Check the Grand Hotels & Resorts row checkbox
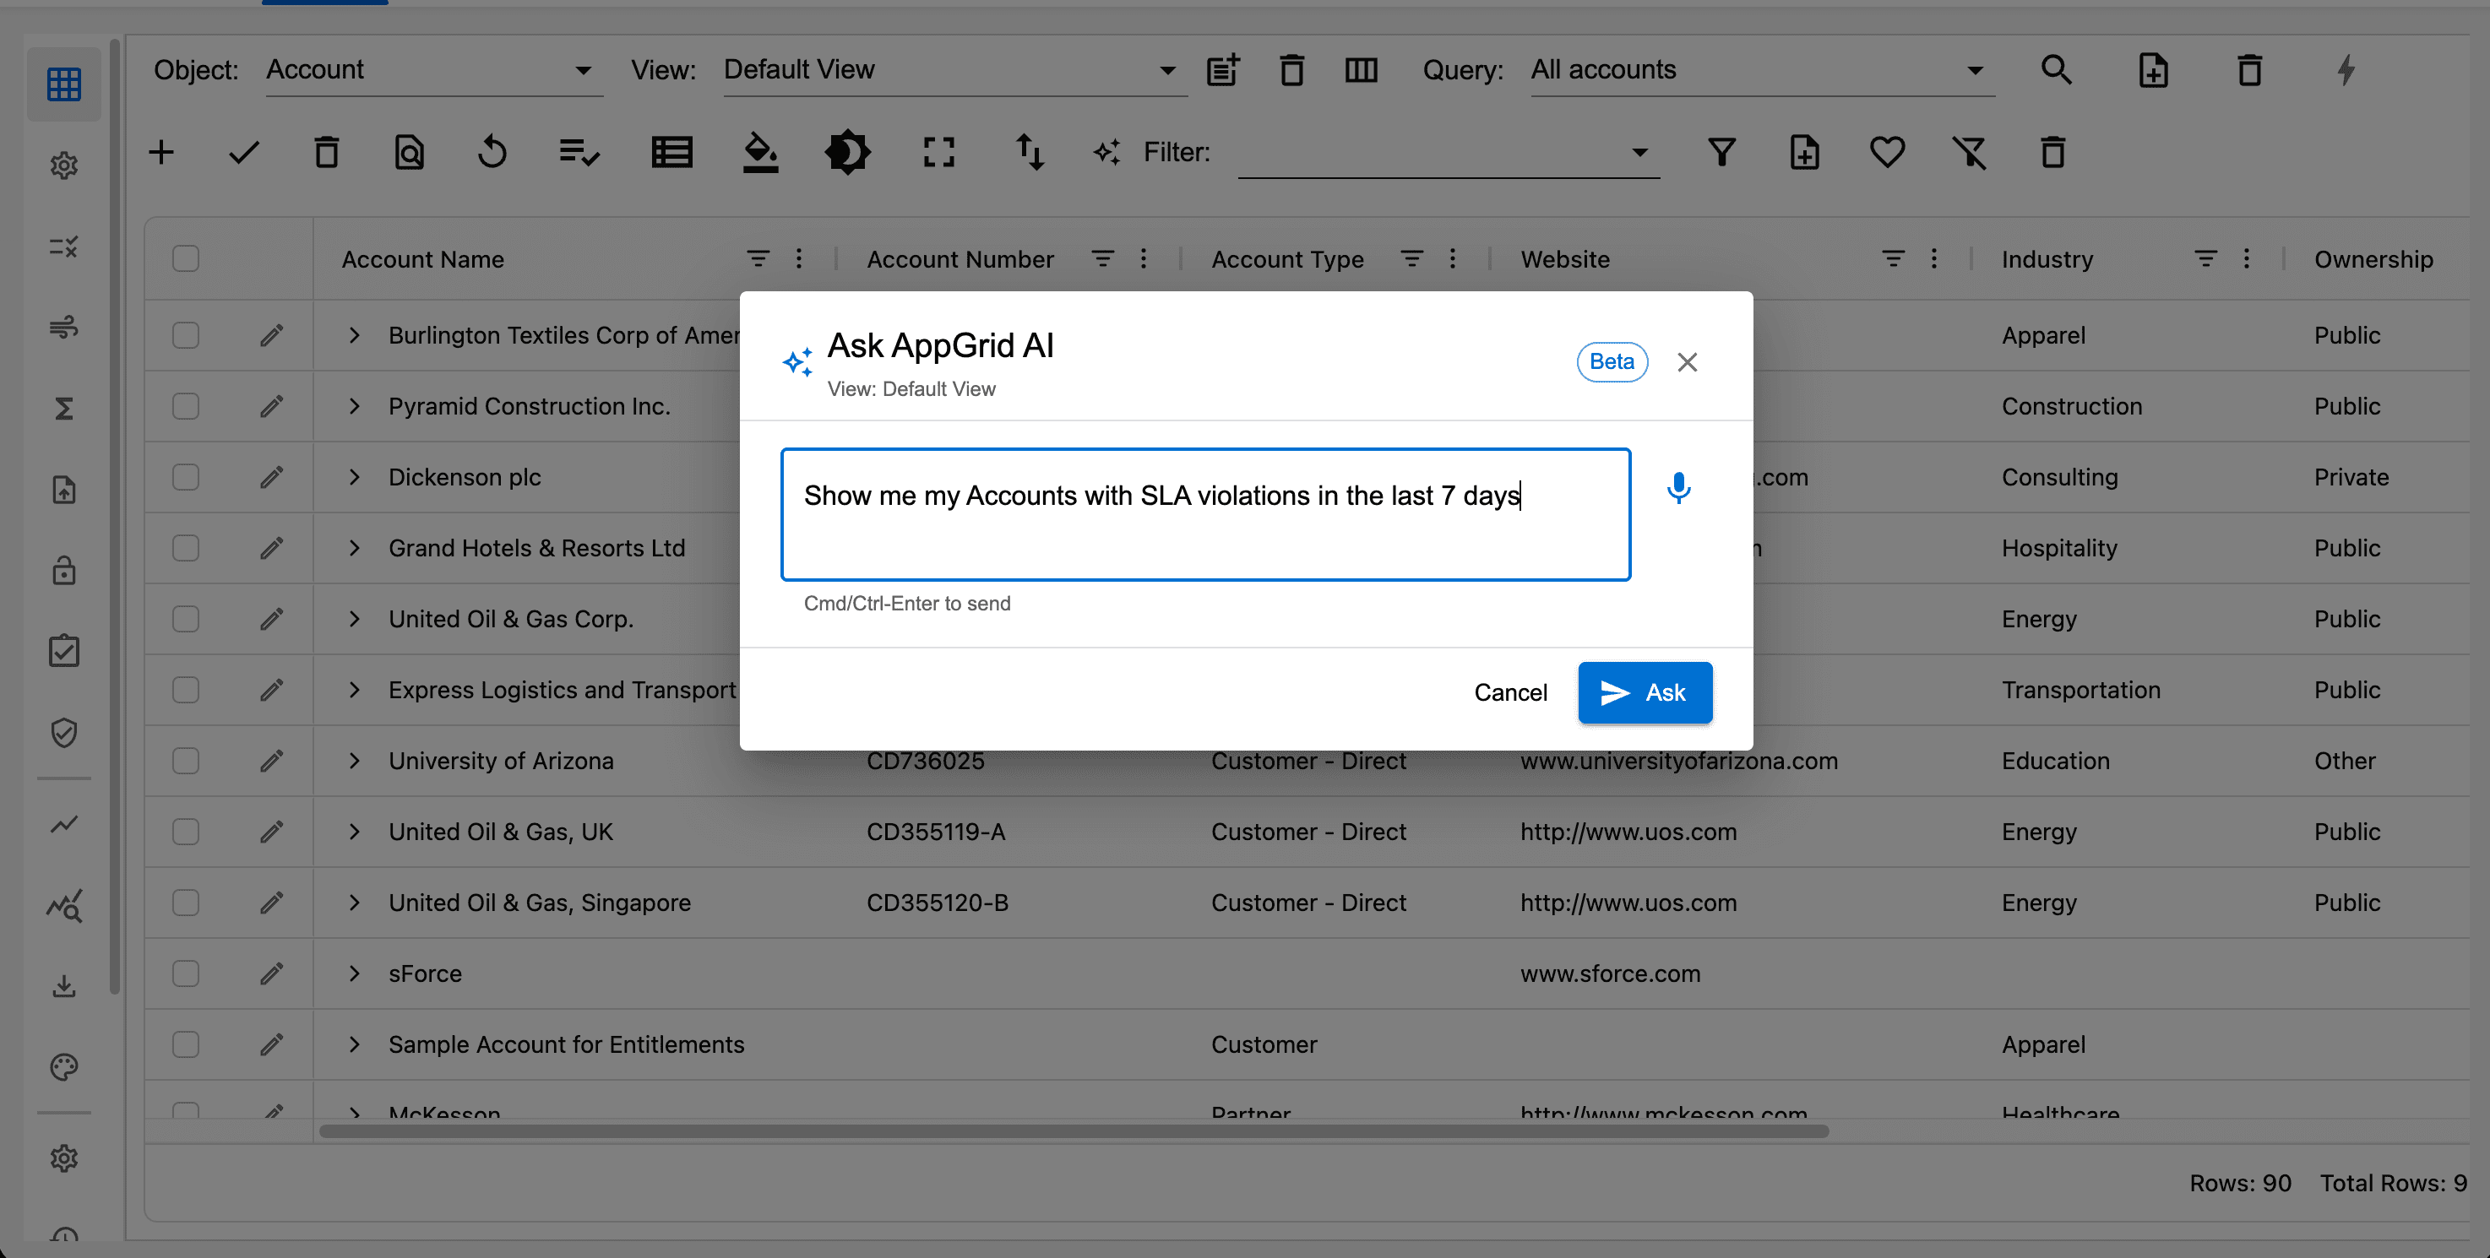2490x1258 pixels. (x=186, y=548)
